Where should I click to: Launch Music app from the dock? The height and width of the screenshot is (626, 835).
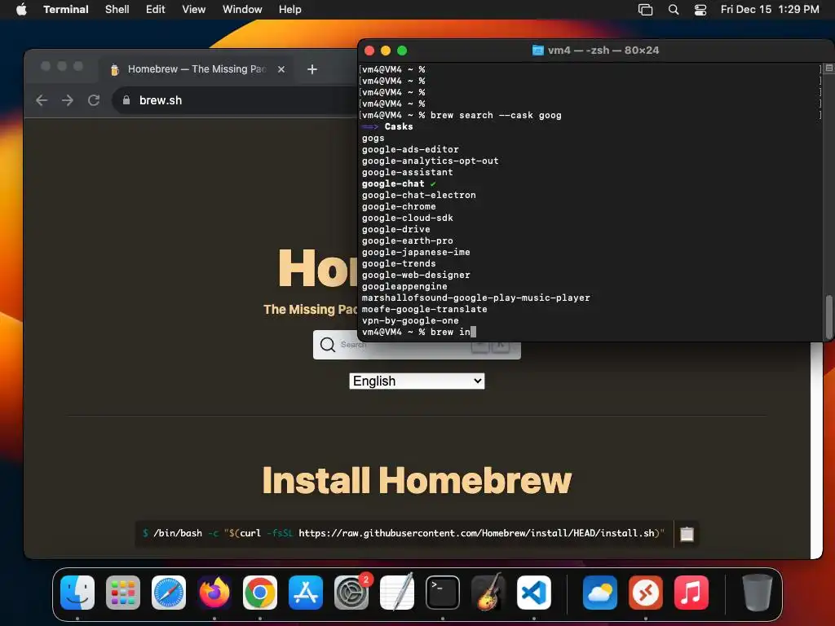click(691, 593)
